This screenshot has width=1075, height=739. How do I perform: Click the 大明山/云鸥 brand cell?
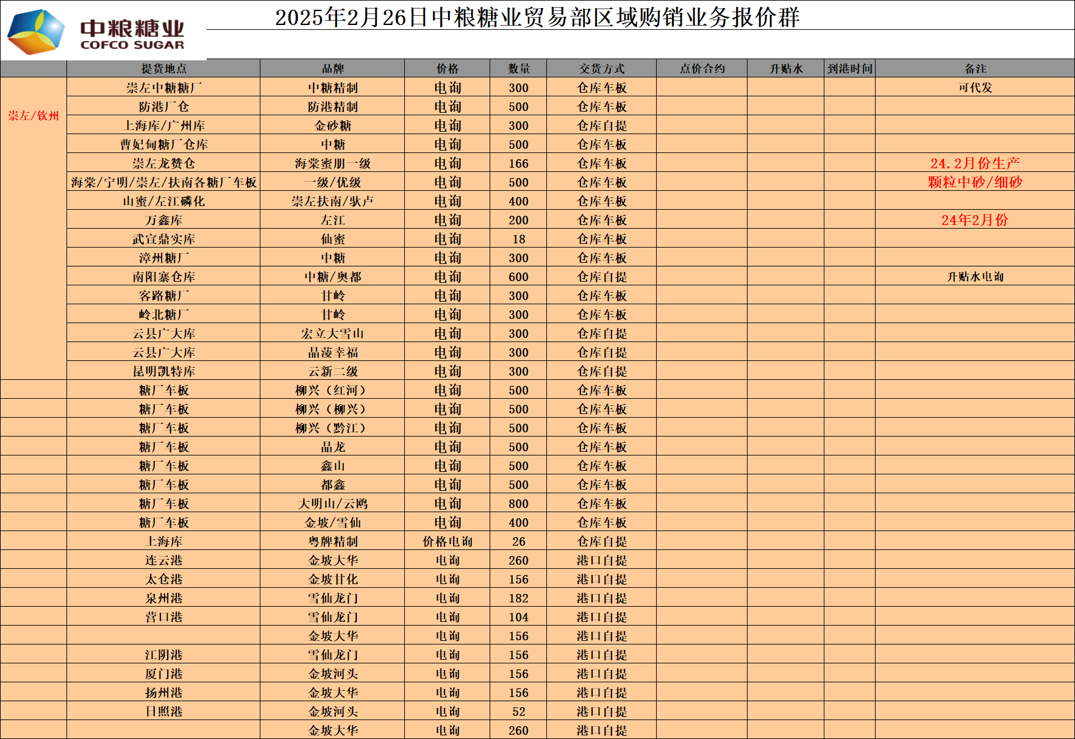[332, 503]
